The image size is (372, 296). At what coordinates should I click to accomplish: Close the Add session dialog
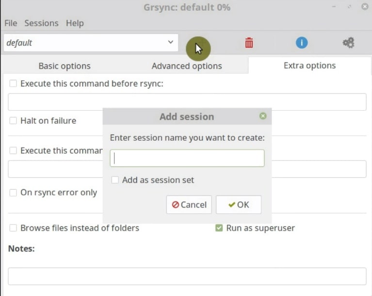coord(262,116)
